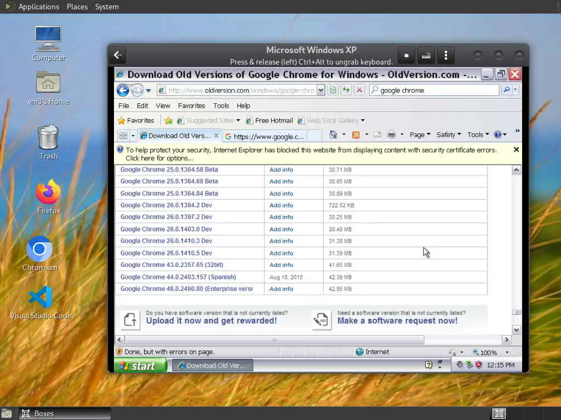Screen dimensions: 561x420
Task: Click the vertical scrollbar down arrow
Action: coord(516,330)
